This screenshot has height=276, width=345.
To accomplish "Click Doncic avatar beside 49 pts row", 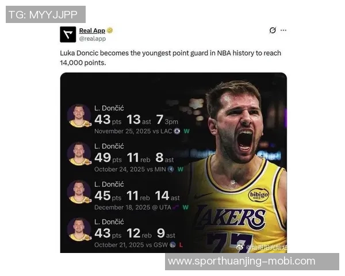I will pos(79,154).
